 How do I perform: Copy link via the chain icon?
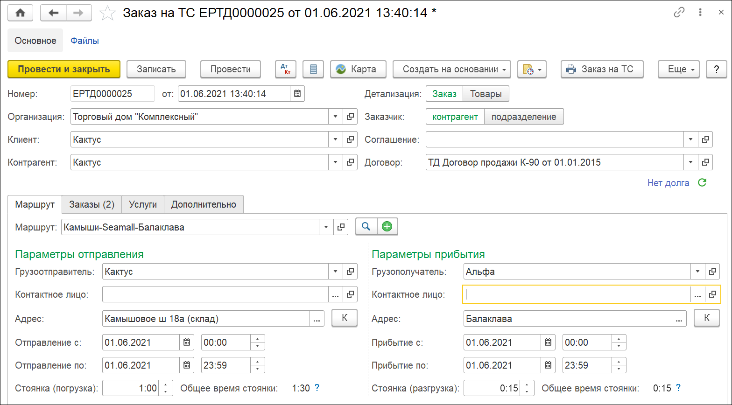click(679, 13)
